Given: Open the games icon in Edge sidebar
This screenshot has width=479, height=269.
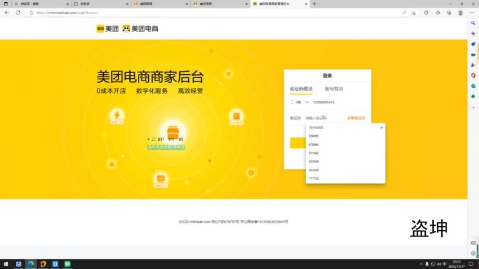Looking at the screenshot, I should [x=473, y=65].
